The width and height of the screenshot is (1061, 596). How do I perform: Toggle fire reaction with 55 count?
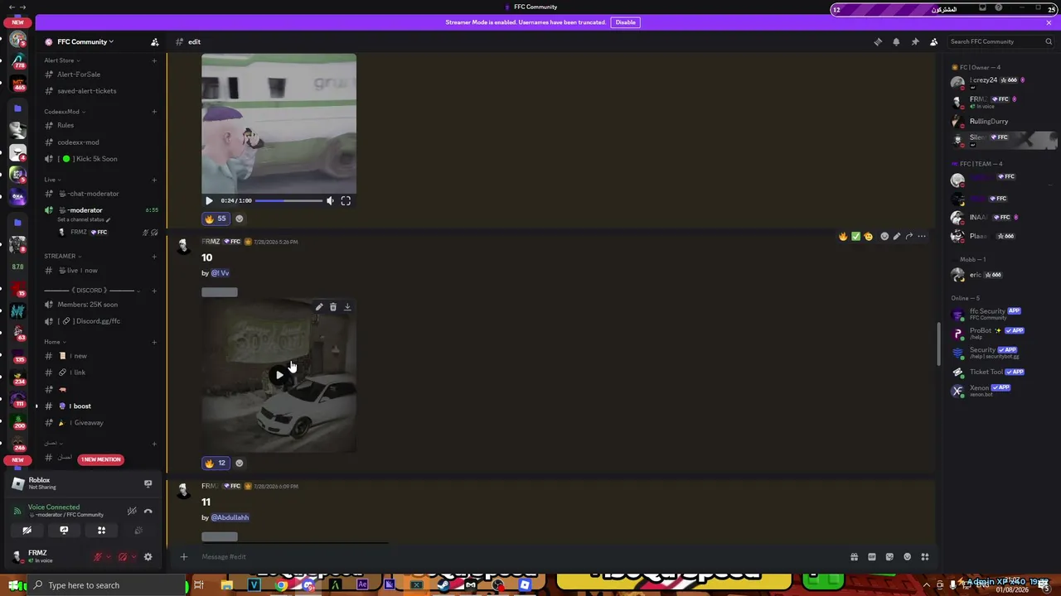[216, 219]
